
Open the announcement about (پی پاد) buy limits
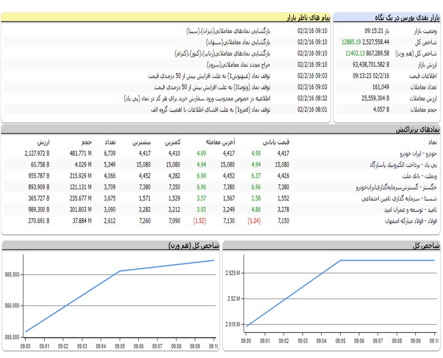197,98
